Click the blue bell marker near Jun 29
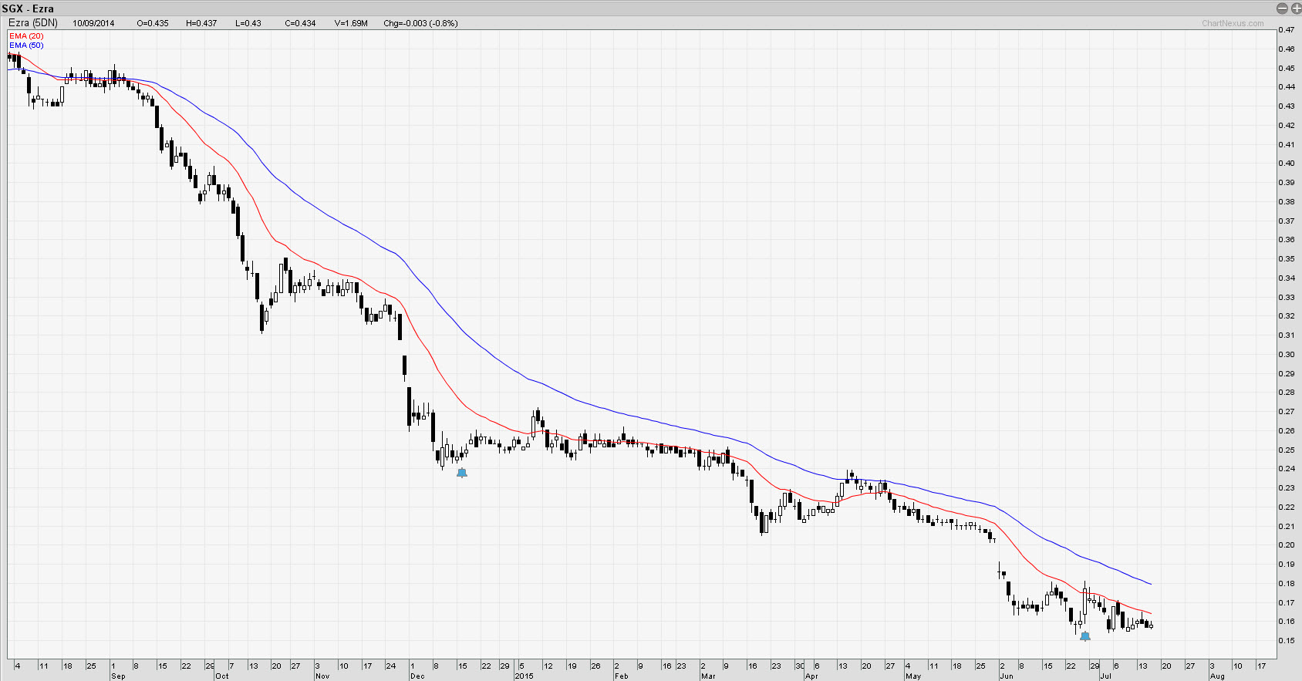This screenshot has height=681, width=1302. (1085, 636)
